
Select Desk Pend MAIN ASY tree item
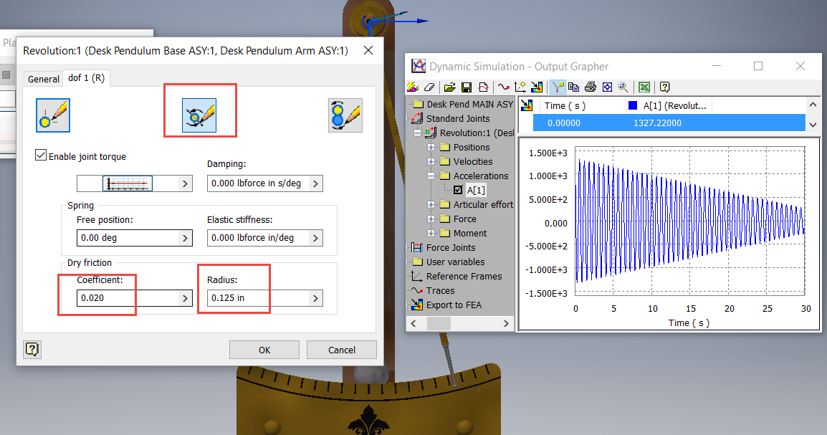click(x=469, y=105)
